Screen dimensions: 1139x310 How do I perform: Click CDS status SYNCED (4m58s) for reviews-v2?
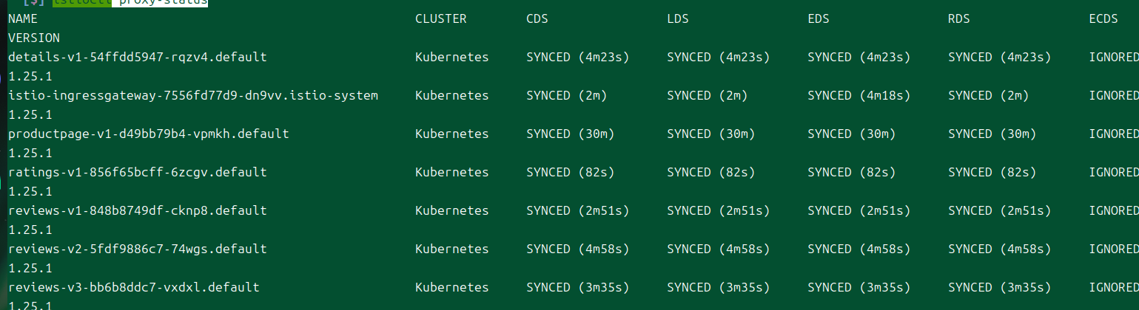pos(578,249)
